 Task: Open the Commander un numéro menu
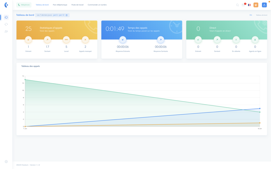pos(97,4)
